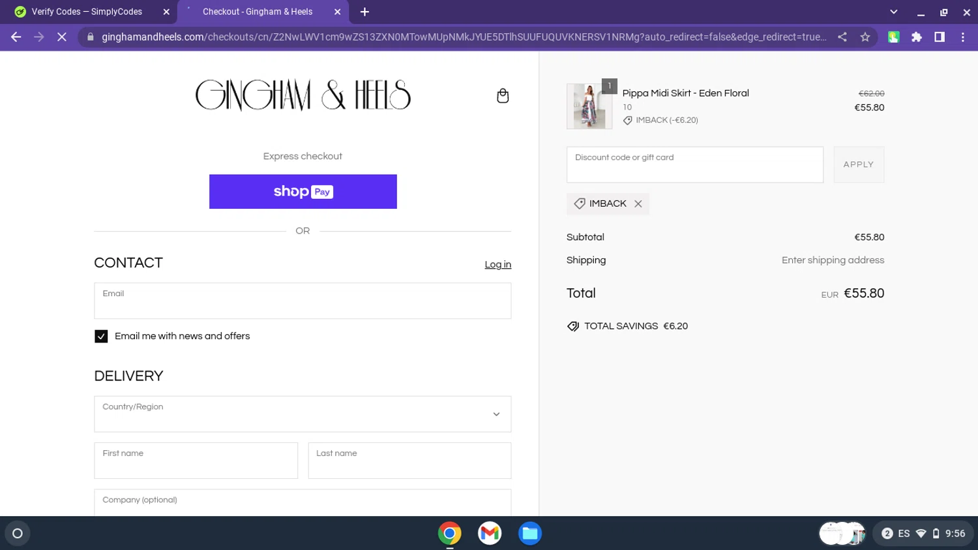Focus the First name field
Screen dimensions: 978x550
click(x=196, y=461)
